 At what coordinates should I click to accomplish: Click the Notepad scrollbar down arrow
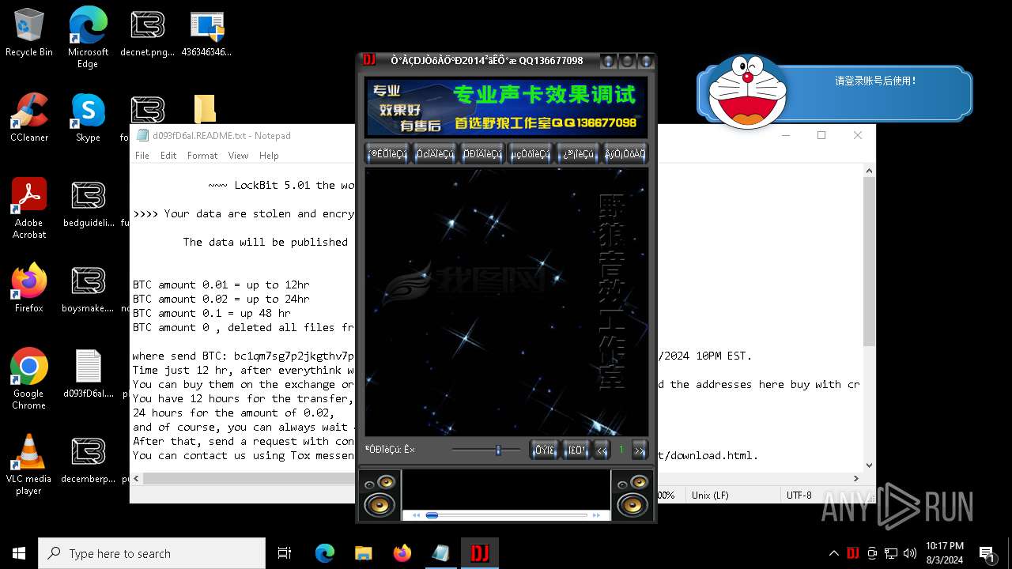pyautogui.click(x=869, y=465)
